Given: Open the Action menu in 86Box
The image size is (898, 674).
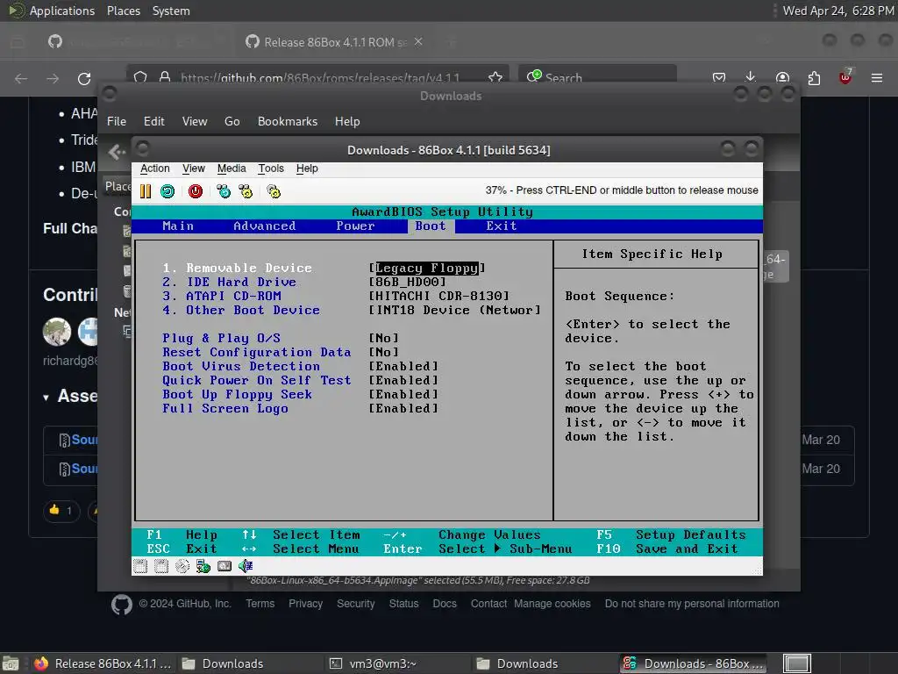Looking at the screenshot, I should [155, 168].
